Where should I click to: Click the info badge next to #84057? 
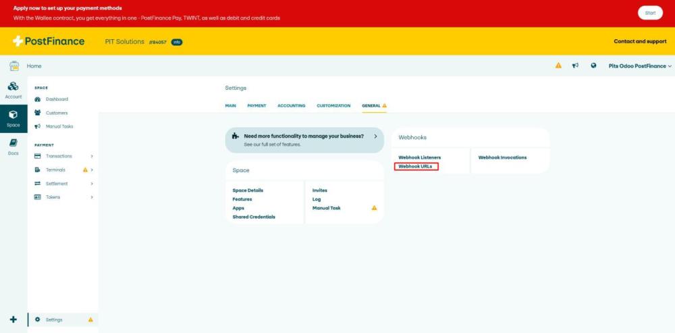177,43
